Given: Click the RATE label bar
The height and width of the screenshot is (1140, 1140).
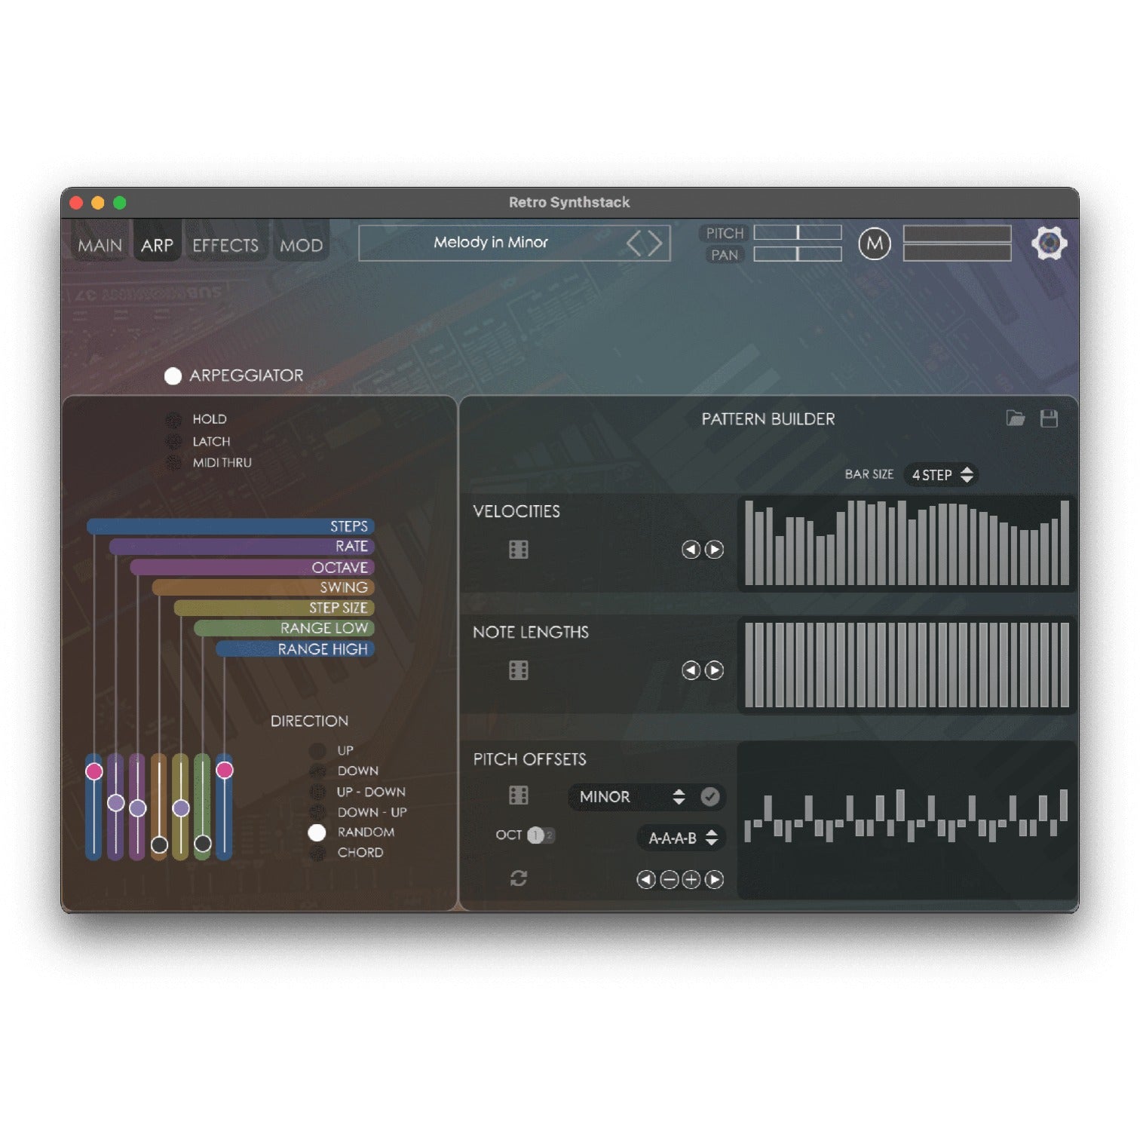Looking at the screenshot, I should click(x=242, y=547).
